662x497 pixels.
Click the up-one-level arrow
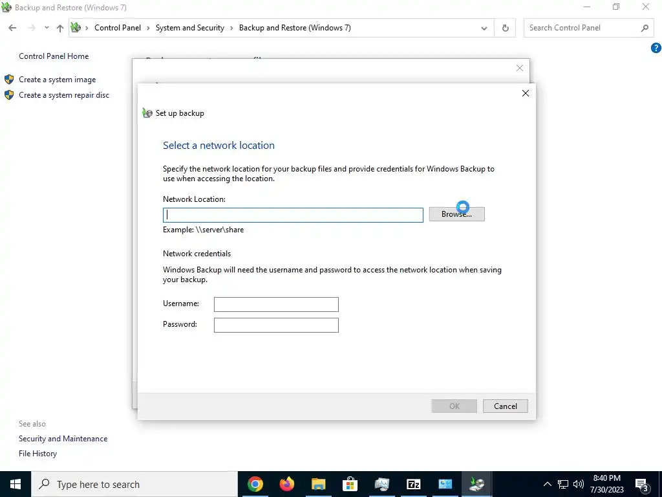pyautogui.click(x=60, y=28)
